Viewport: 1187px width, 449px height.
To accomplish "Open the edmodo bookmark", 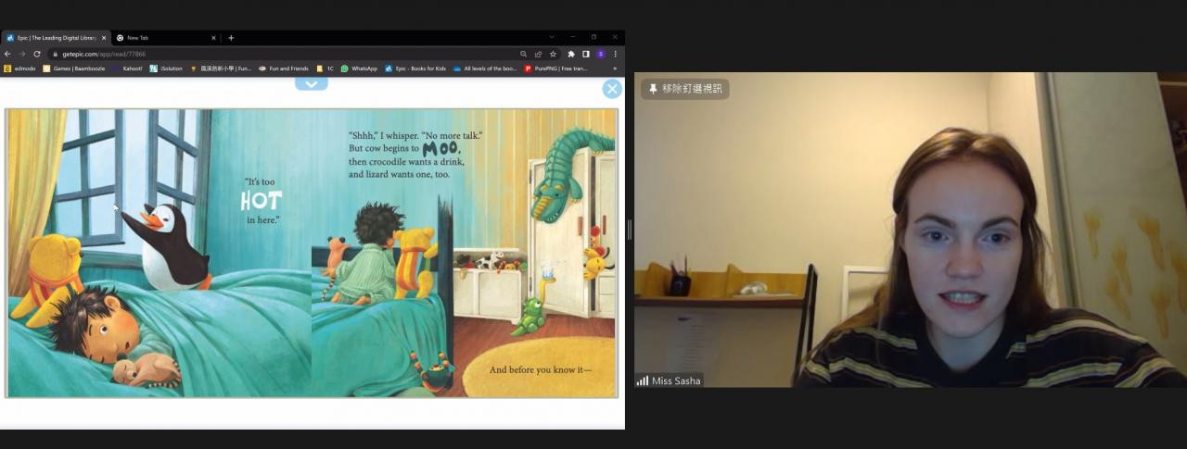I will point(19,69).
